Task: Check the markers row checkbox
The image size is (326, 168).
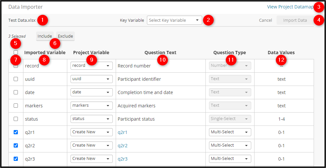Action: click(16, 106)
